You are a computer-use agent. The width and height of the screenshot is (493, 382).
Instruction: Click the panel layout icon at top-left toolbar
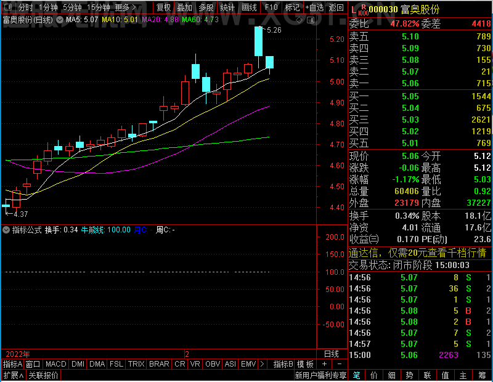[8, 7]
